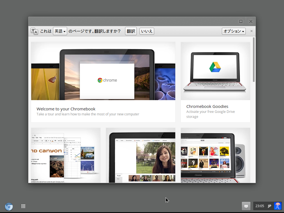The height and width of the screenshot is (213, 284).
Task: Open the オプション dropdown
Action: pyautogui.click(x=234, y=31)
